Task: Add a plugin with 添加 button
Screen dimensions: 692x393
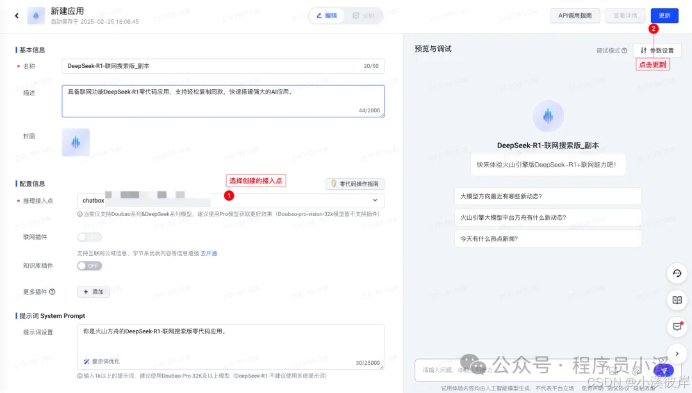Action: tap(93, 292)
